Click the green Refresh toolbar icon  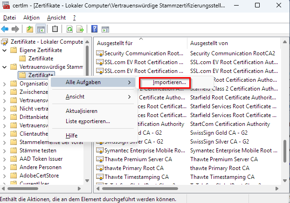tap(69, 29)
